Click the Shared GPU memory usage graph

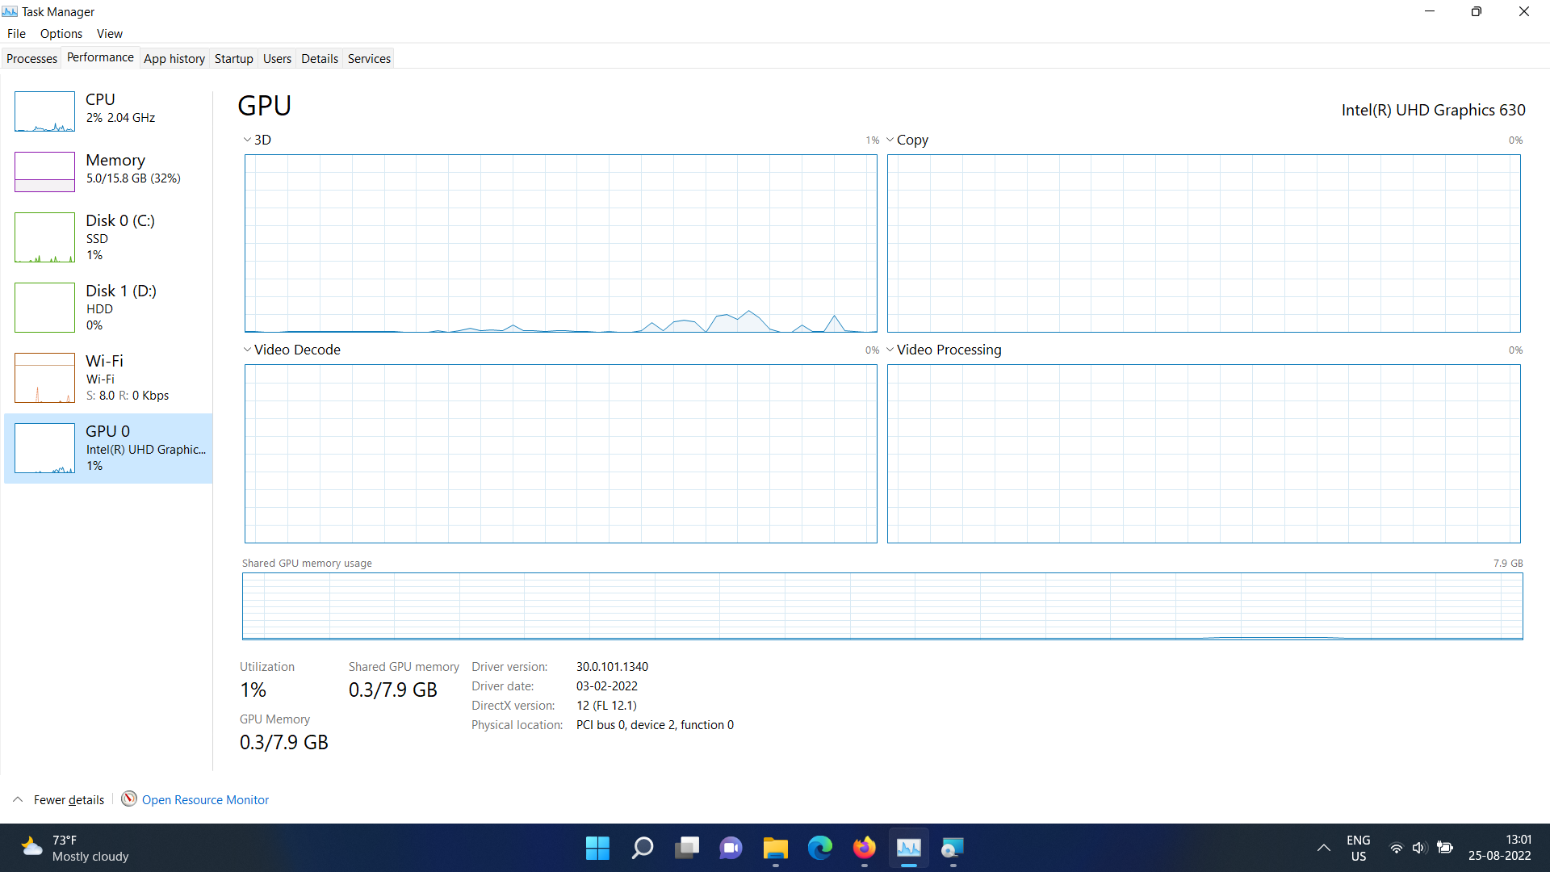(880, 606)
